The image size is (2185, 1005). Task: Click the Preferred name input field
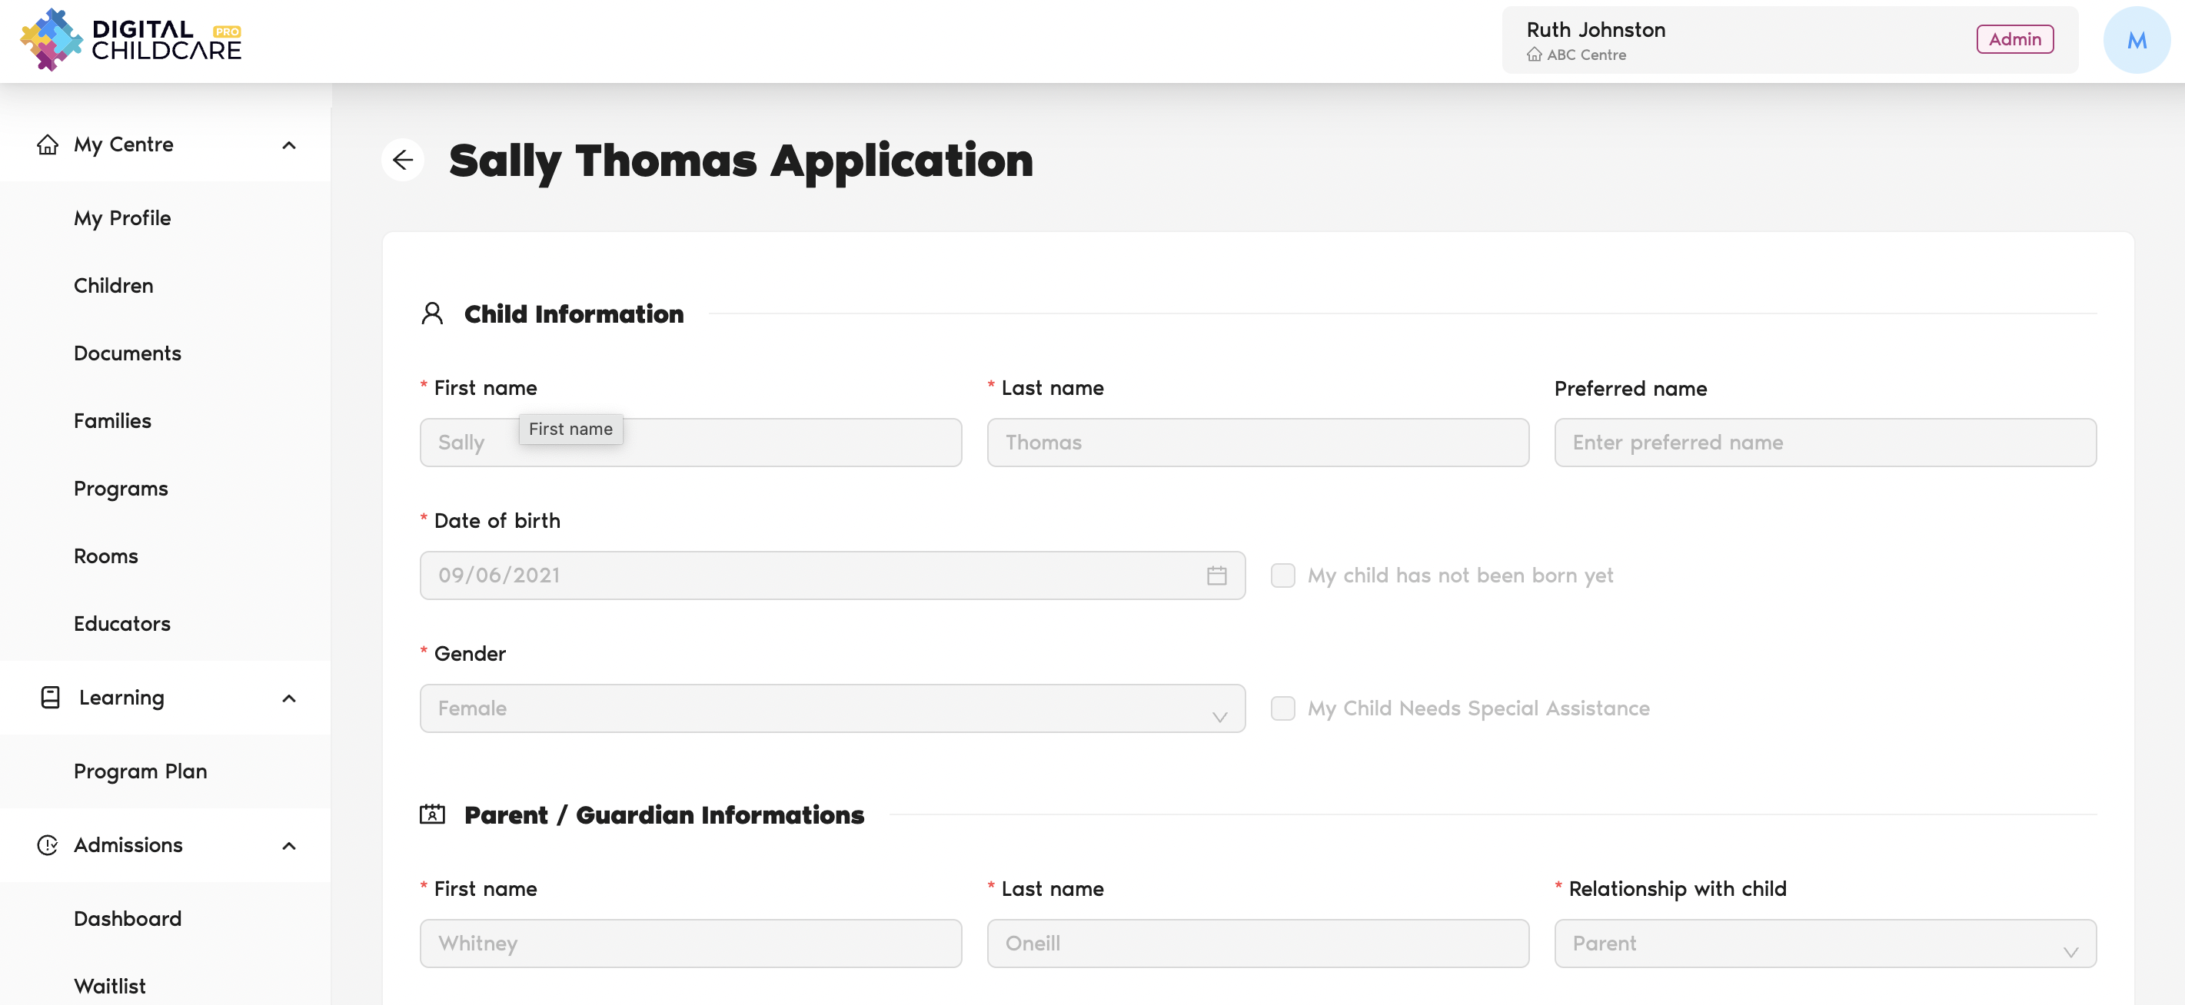pos(1824,443)
